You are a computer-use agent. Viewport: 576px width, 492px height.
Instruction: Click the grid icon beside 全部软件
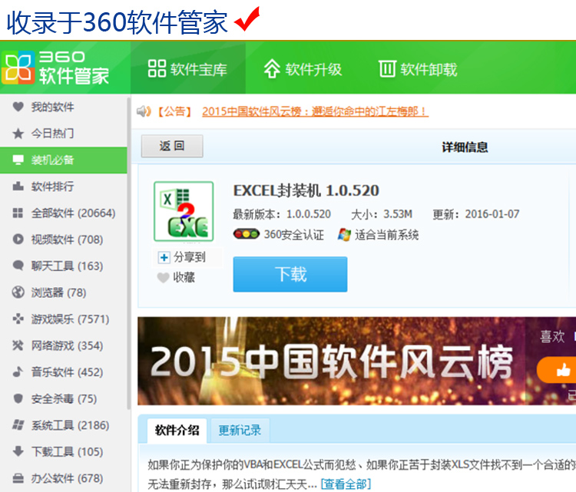pyautogui.click(x=18, y=213)
